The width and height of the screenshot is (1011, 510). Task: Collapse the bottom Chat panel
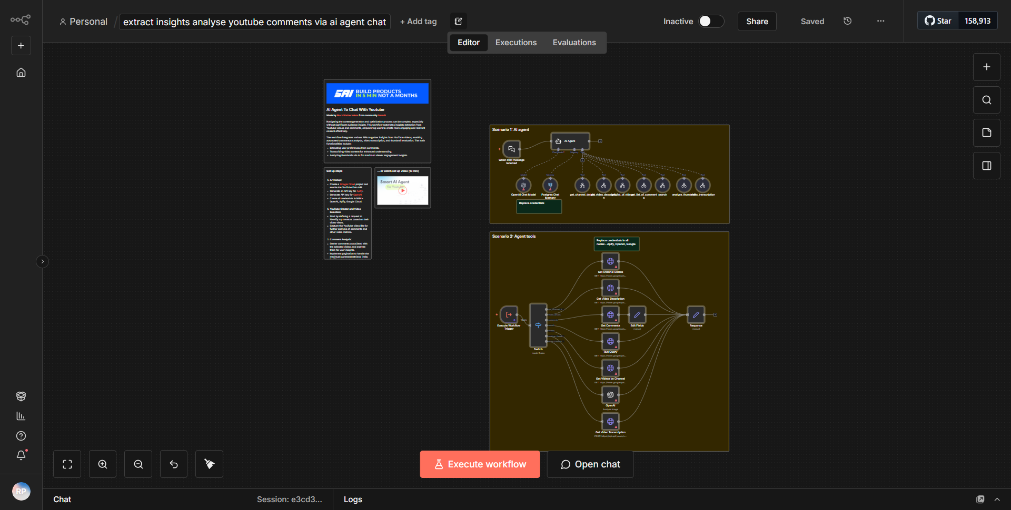998,499
